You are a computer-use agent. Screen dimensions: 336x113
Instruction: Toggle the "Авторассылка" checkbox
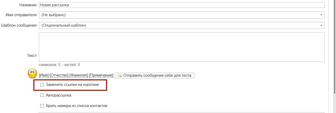(x=42, y=95)
